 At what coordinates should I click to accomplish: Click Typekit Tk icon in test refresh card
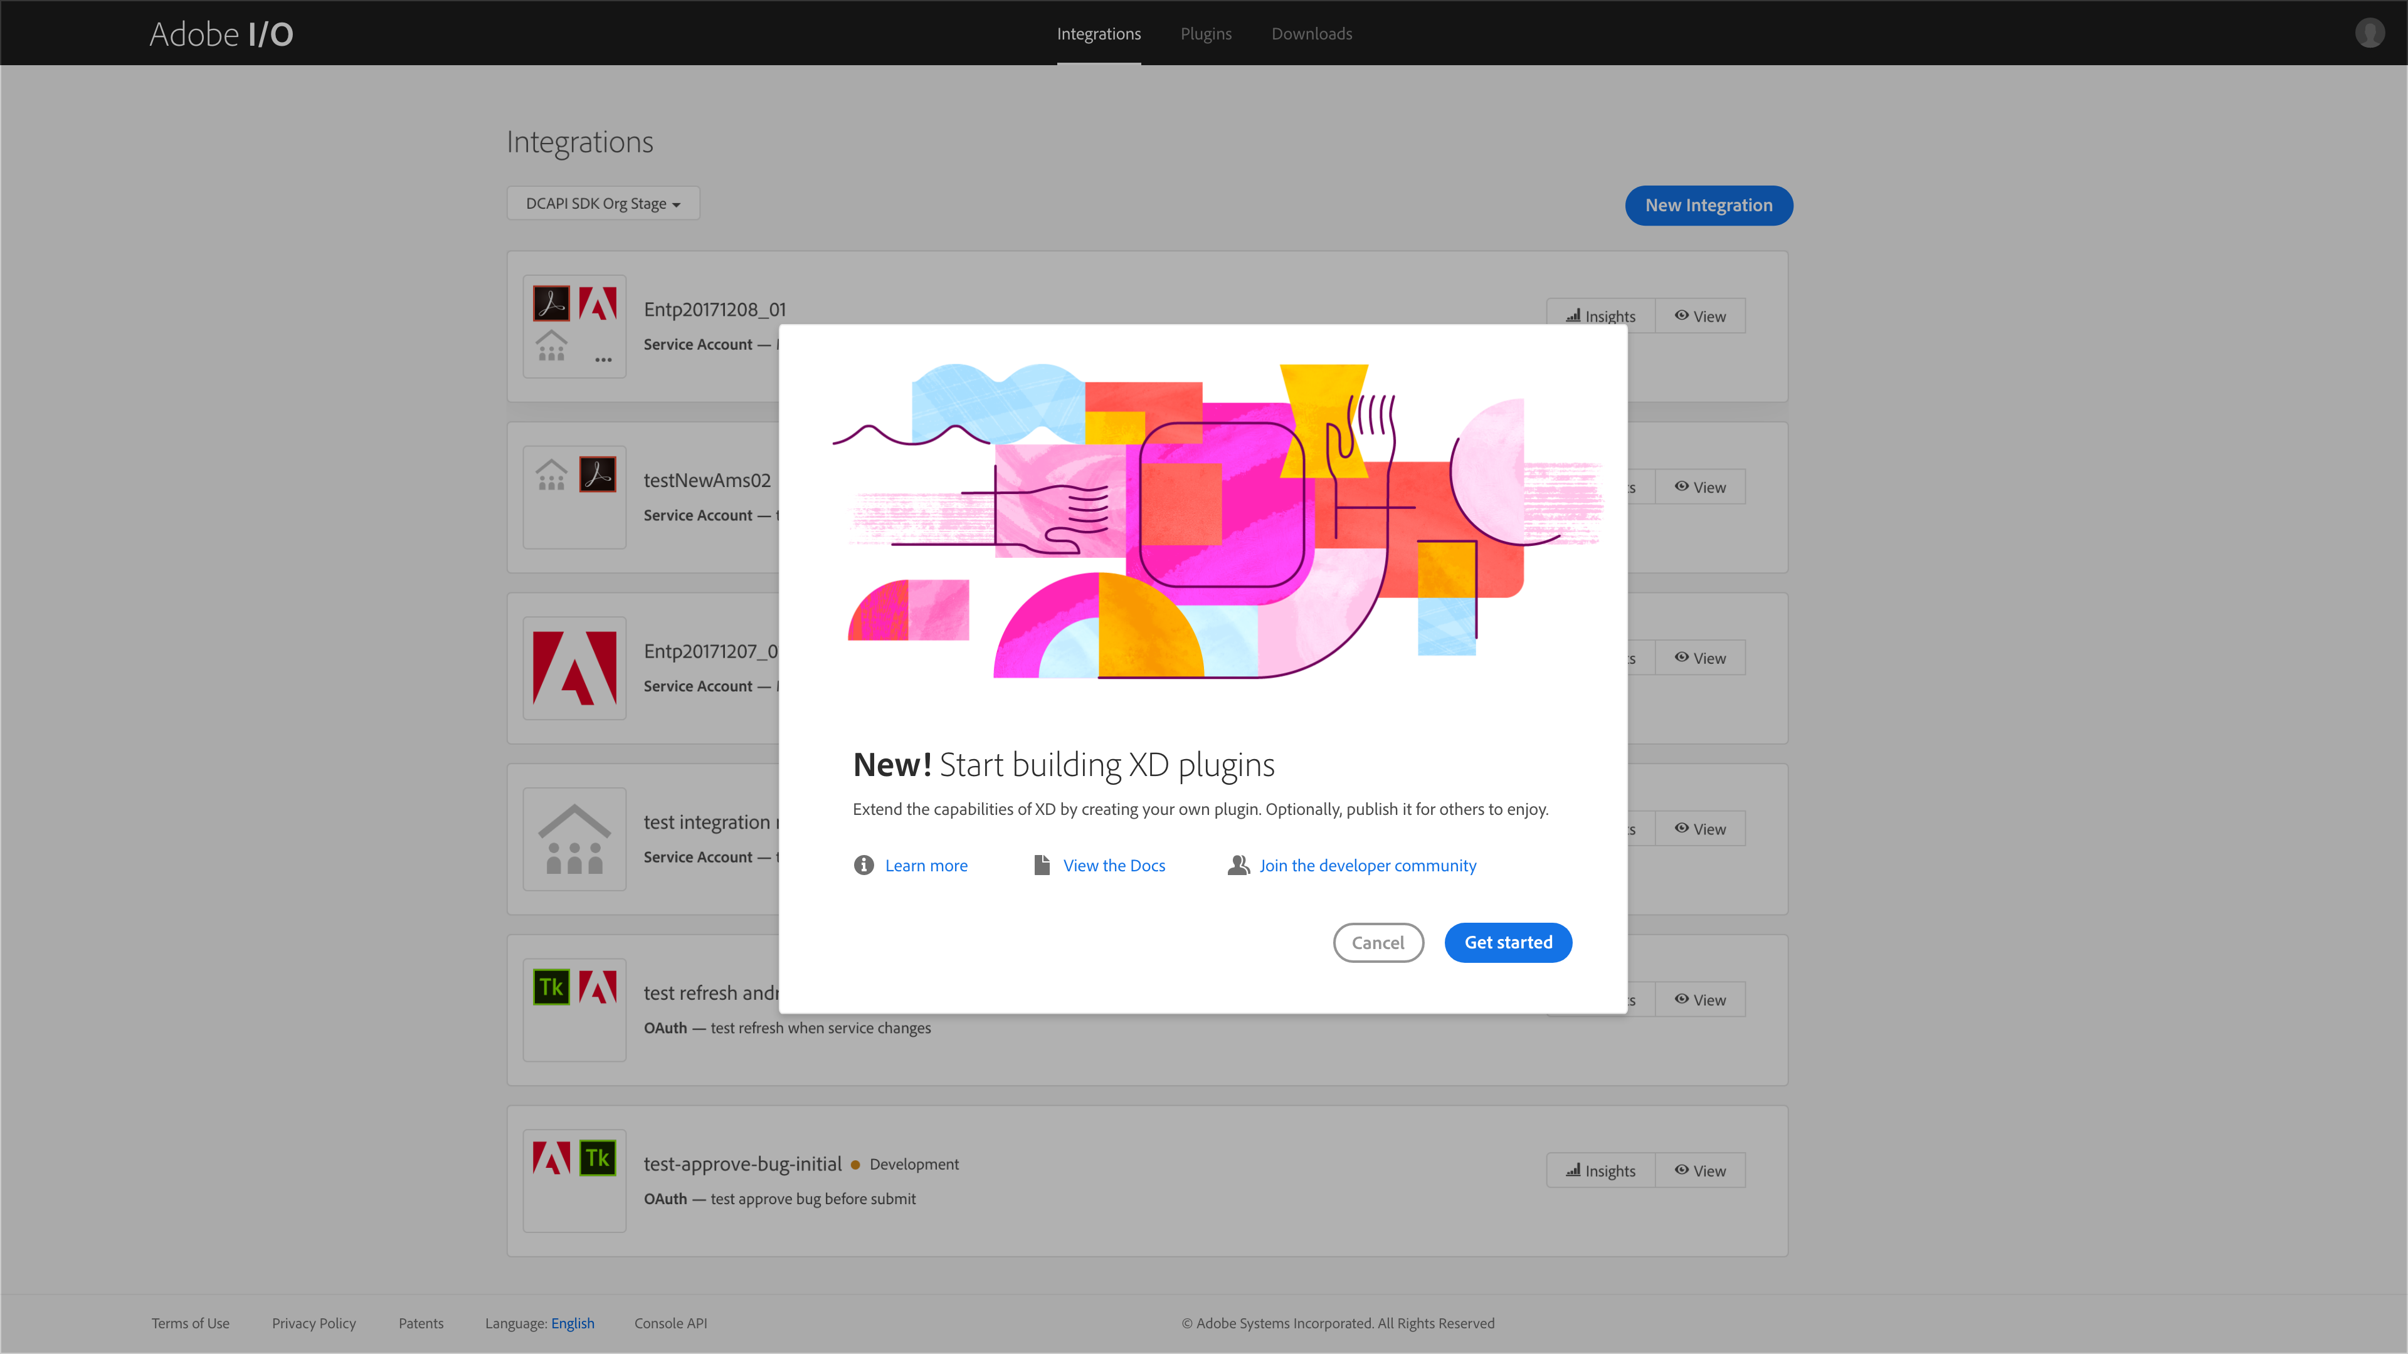pyautogui.click(x=552, y=987)
